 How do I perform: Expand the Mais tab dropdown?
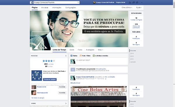click(100, 50)
